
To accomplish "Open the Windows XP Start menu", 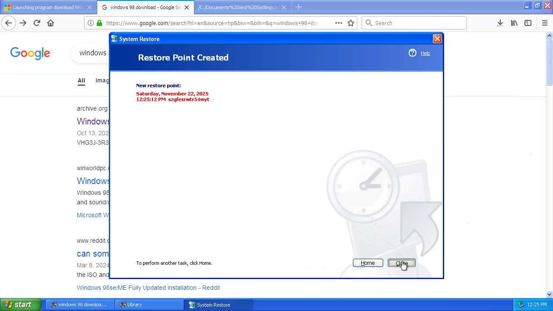I will point(21,305).
